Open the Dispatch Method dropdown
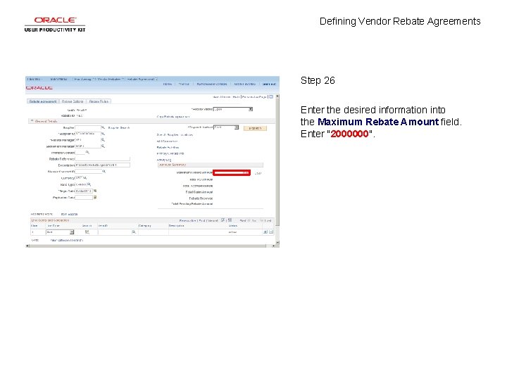This screenshot has width=507, height=380. (x=226, y=127)
